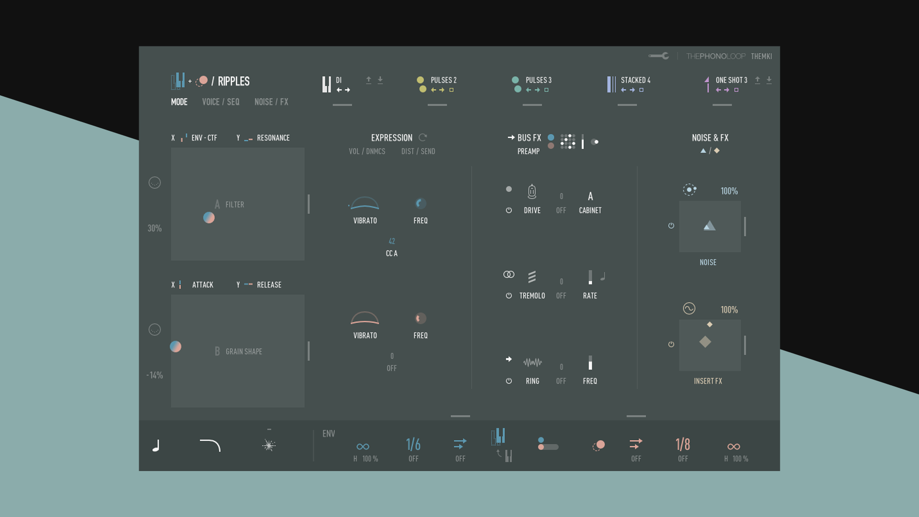Viewport: 919px width, 517px height.
Task: Click the Tremolo wave icon
Action: [x=532, y=277]
